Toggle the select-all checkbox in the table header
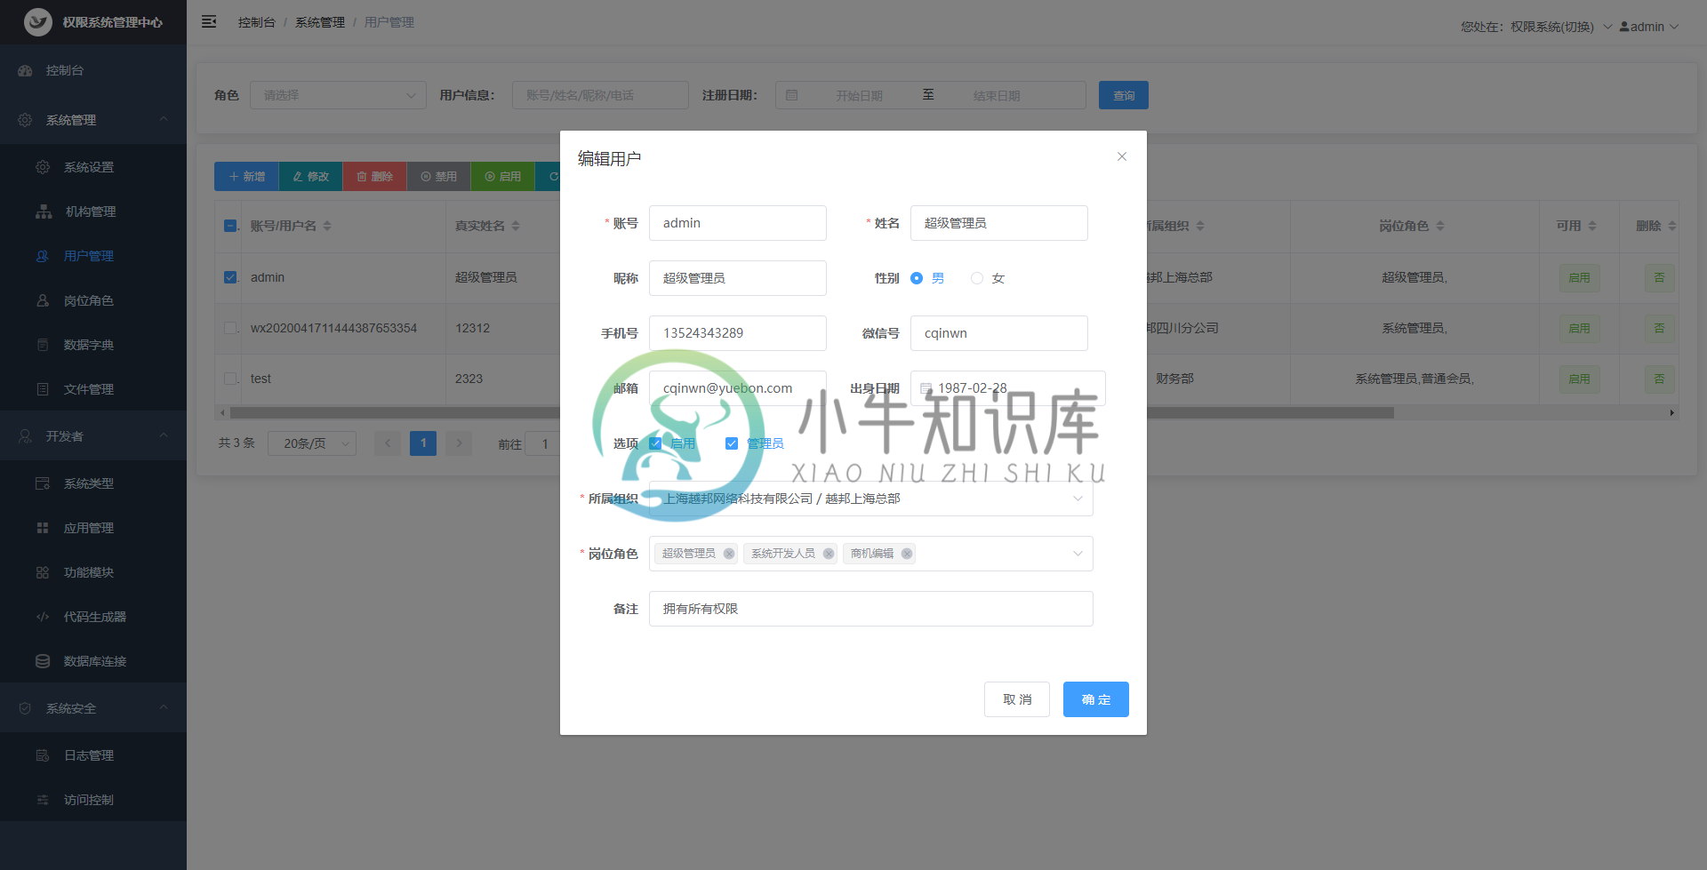The width and height of the screenshot is (1707, 870). (x=230, y=226)
